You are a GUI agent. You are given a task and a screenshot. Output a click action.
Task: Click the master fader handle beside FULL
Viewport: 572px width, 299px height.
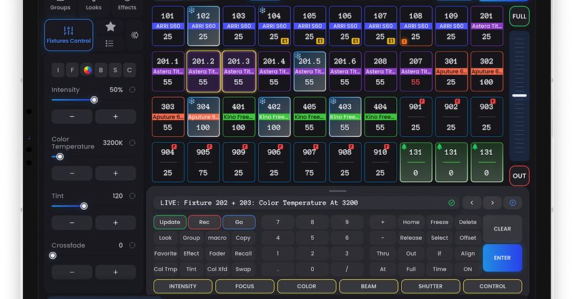(519, 96)
